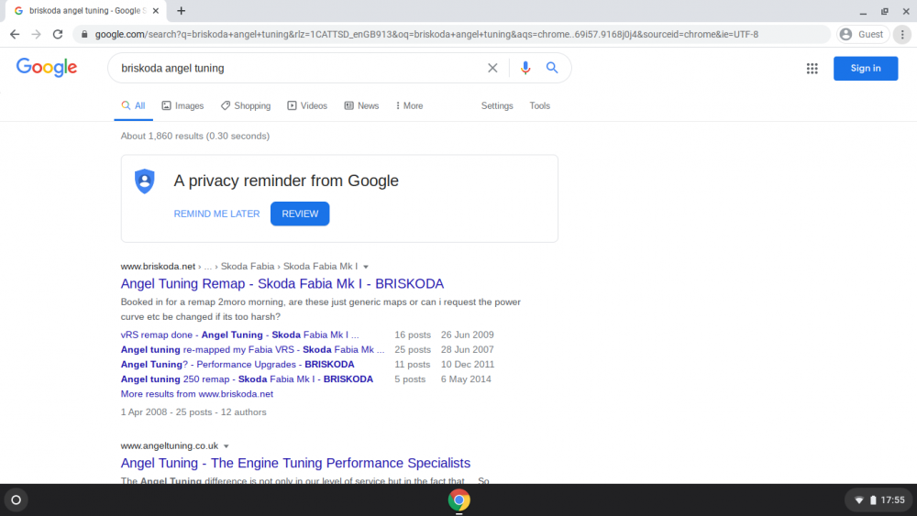Reload the current page

click(x=57, y=35)
